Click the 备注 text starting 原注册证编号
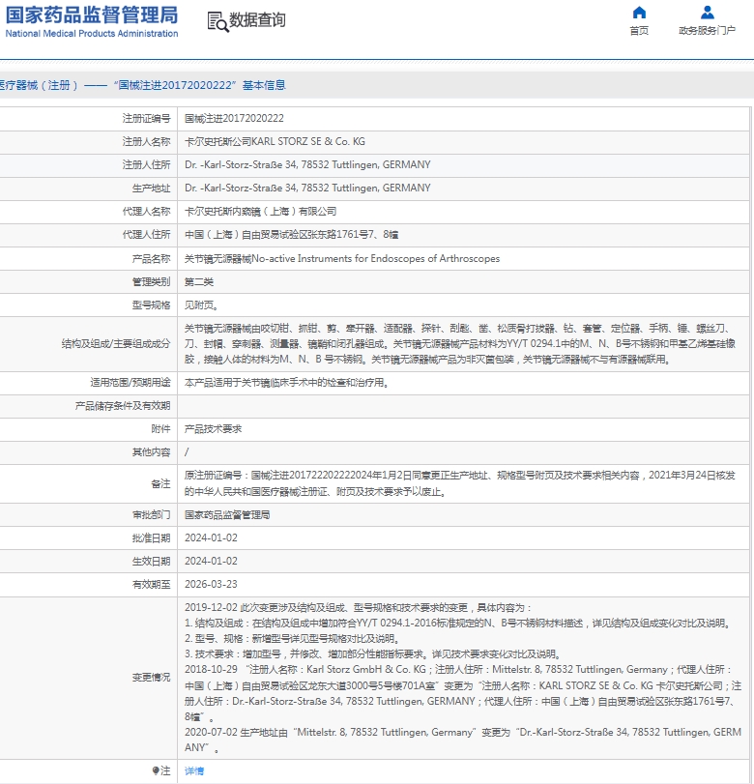The height and width of the screenshot is (784, 754). pyautogui.click(x=460, y=483)
